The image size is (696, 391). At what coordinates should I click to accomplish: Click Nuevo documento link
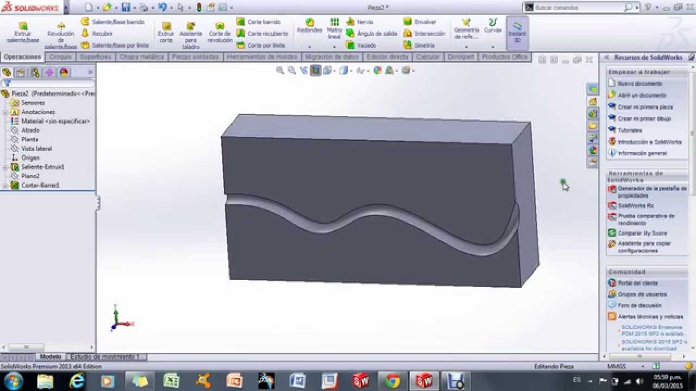pos(639,84)
